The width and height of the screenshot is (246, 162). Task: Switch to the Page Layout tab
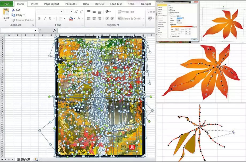(51, 4)
